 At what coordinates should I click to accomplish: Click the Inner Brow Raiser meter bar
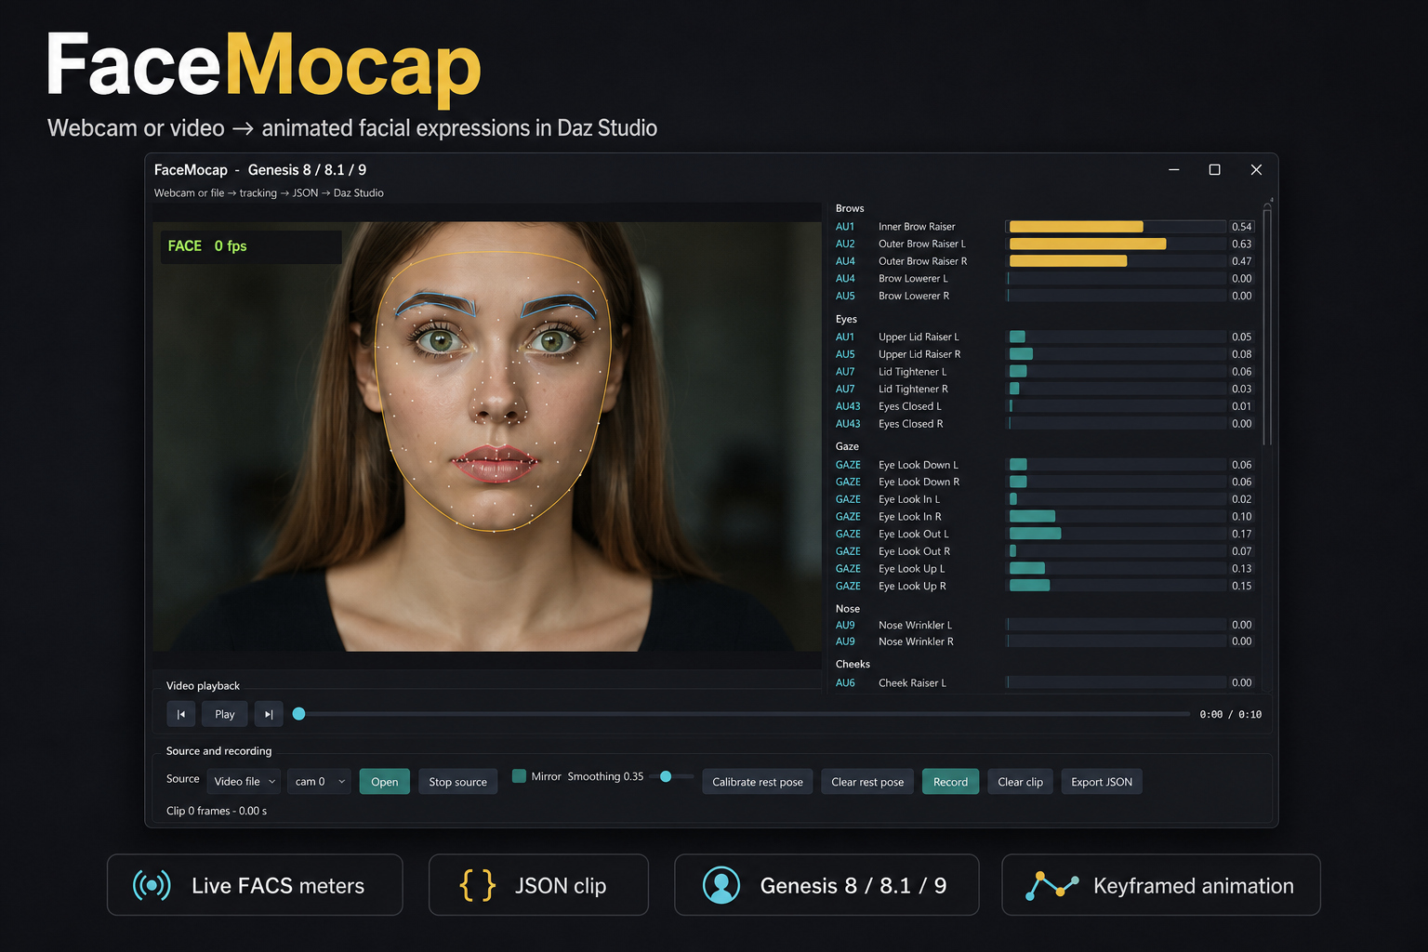click(x=1117, y=227)
